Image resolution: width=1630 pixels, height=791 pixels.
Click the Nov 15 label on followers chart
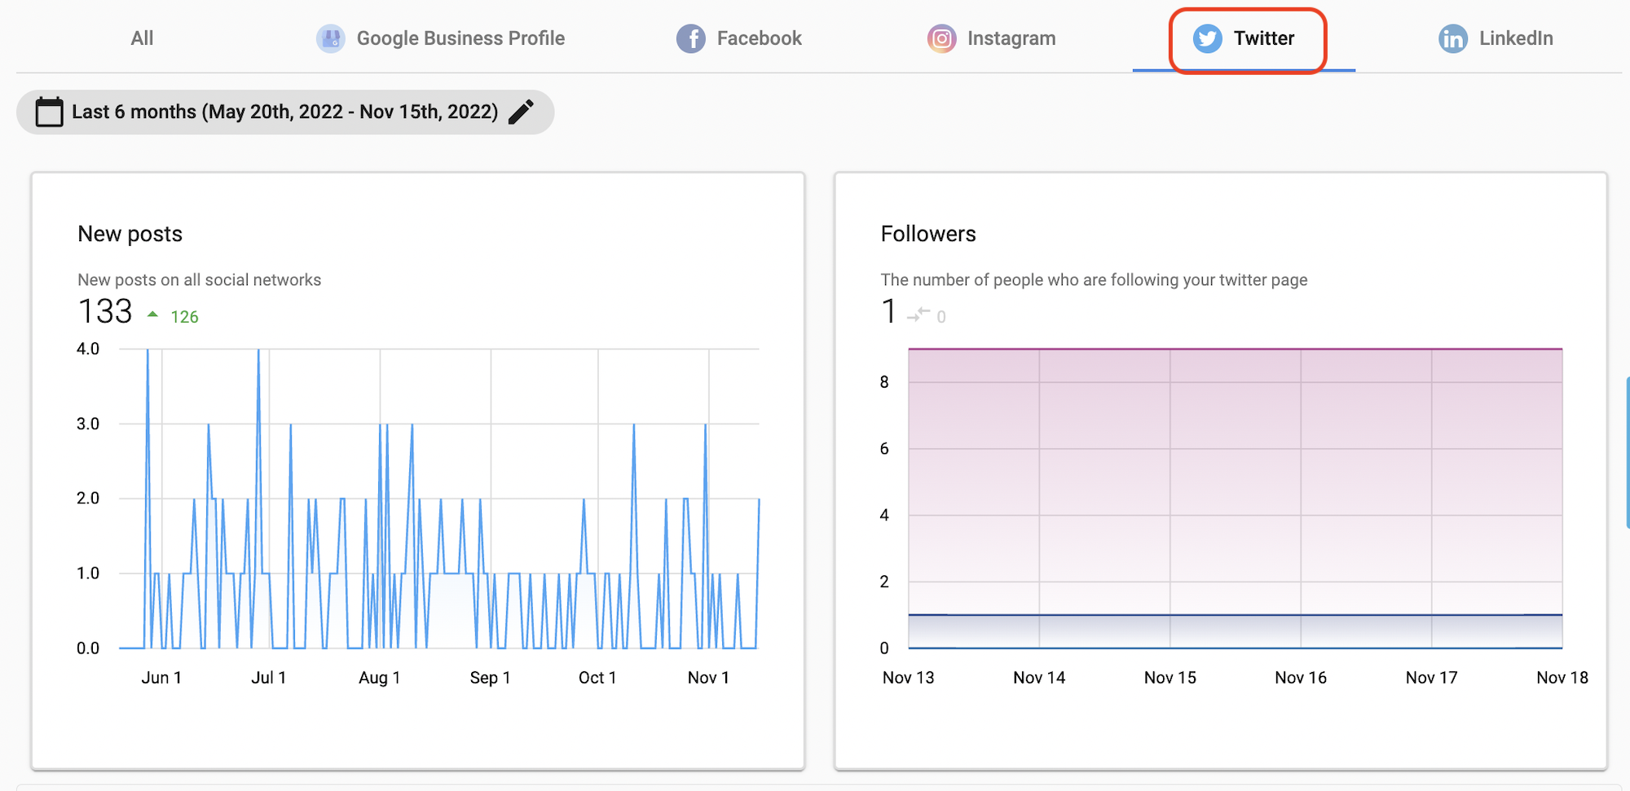pos(1170,678)
